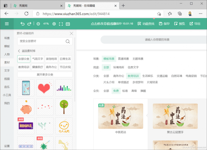Undo the last action

tap(22, 23)
